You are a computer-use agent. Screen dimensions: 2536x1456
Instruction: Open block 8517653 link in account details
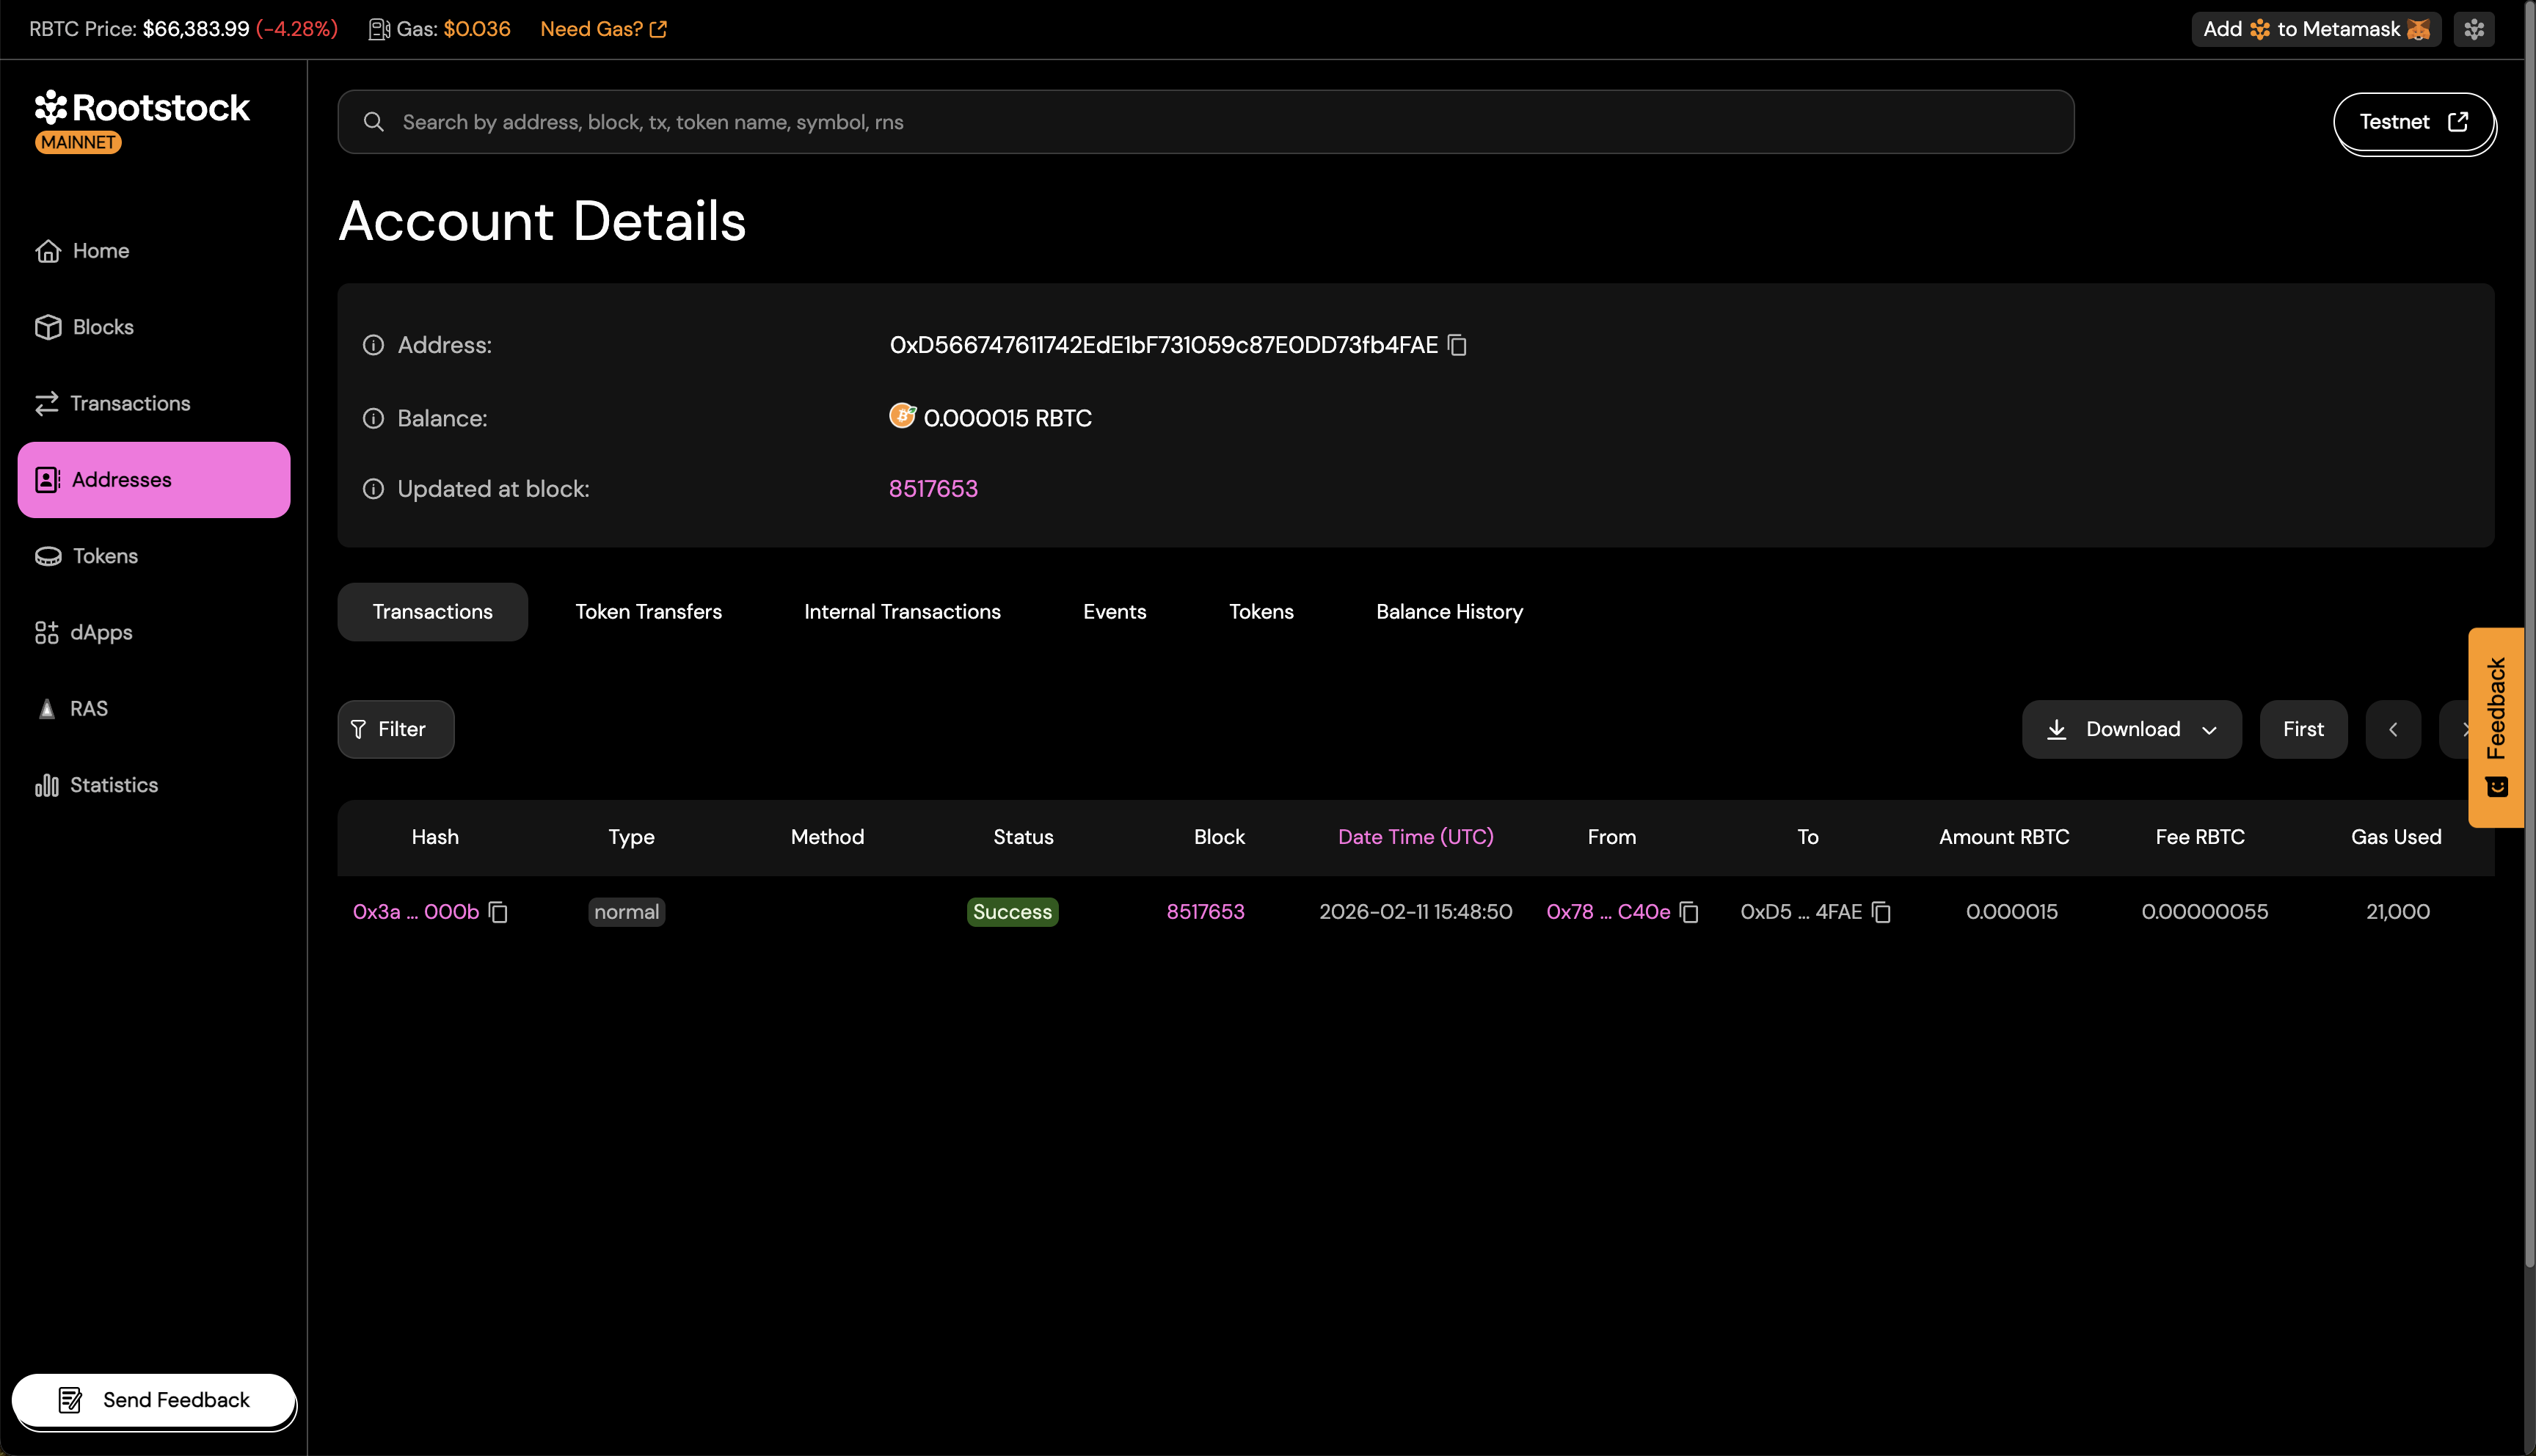933,489
